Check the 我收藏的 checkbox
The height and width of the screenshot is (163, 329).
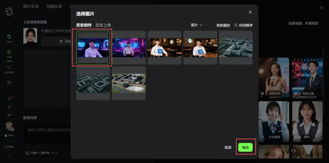(213, 25)
